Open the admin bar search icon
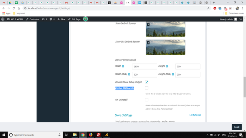This screenshot has height=138, width=246. [241, 19]
